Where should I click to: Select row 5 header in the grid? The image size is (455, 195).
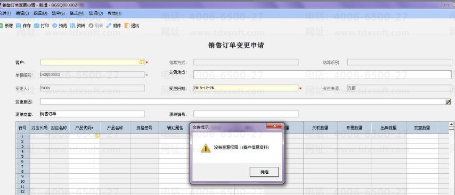pyautogui.click(x=22, y=156)
